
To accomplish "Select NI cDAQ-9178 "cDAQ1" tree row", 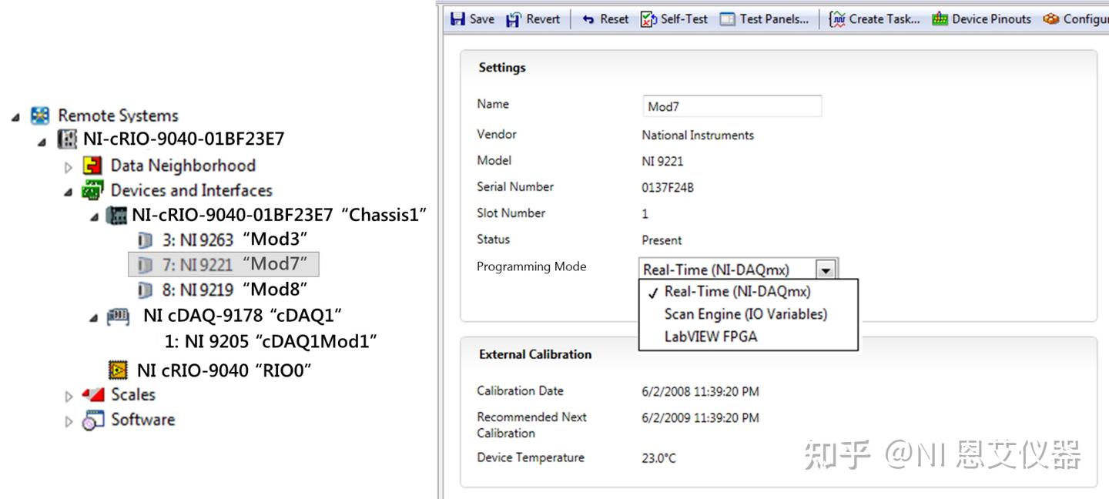I will point(225,316).
